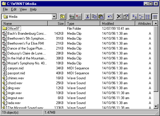
Task: Select the ringout.wav speaker icon
Action: click(5, 98)
